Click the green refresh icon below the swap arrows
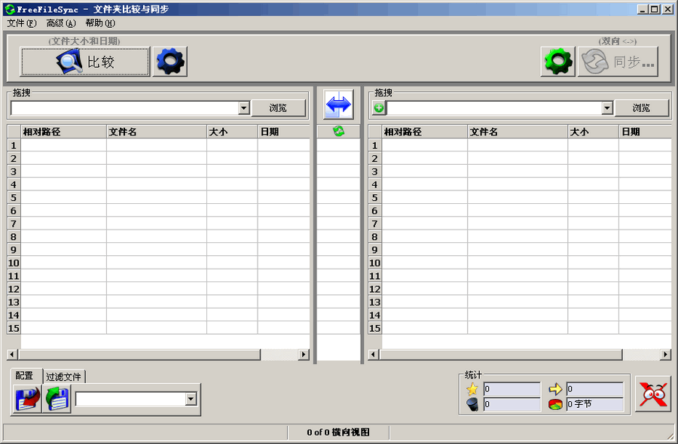678x444 pixels. point(339,129)
